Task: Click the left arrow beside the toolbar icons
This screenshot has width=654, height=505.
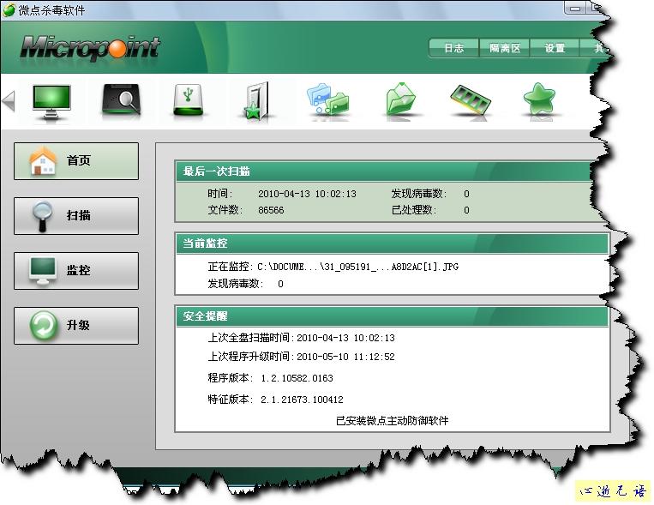Action: (9, 101)
